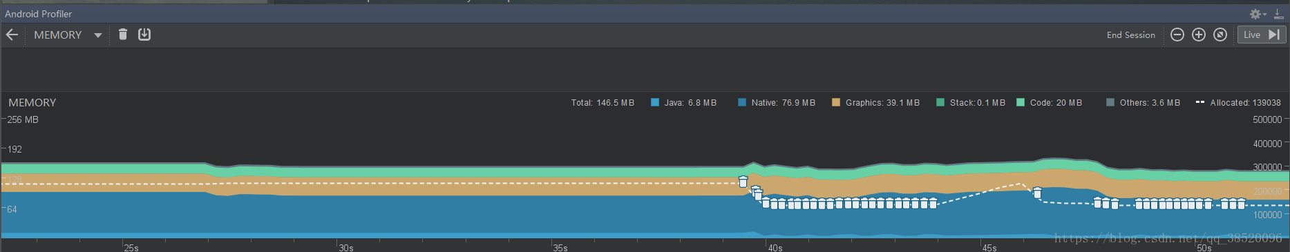Reset zoom with circle-slash icon
This screenshot has width=1290, height=252.
1220,35
